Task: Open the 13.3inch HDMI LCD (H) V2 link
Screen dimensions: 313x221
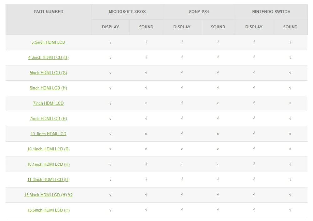Action: [x=48, y=195]
